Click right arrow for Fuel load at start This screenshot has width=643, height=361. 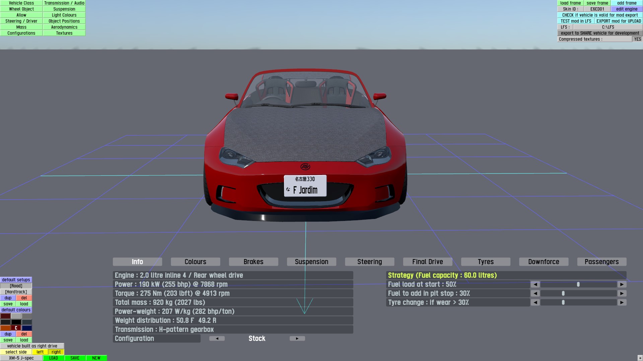[x=622, y=284]
